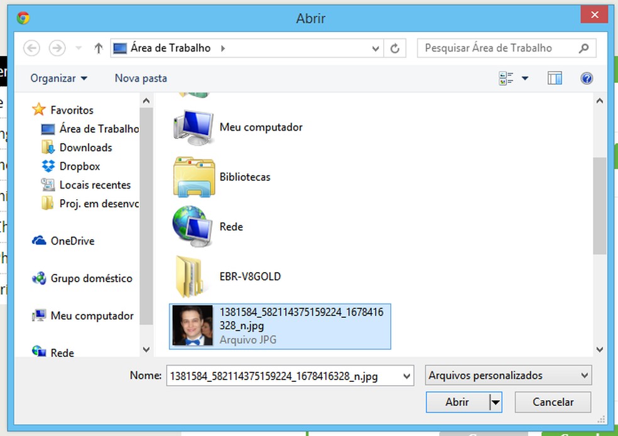Change view with the view icon
This screenshot has width=618, height=436.
click(x=506, y=78)
